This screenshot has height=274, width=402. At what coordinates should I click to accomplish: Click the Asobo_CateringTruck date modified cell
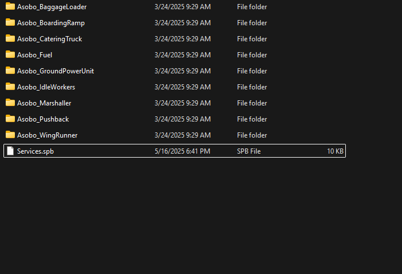(x=183, y=39)
